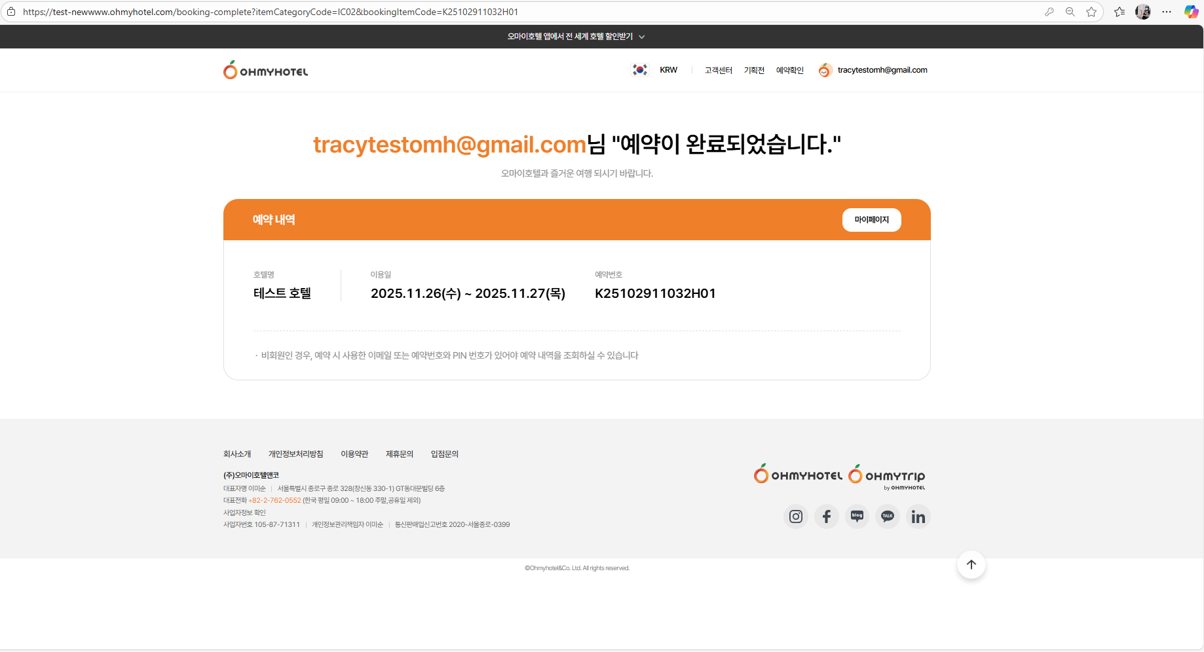Click the orange email in the completion heading

[x=449, y=144]
